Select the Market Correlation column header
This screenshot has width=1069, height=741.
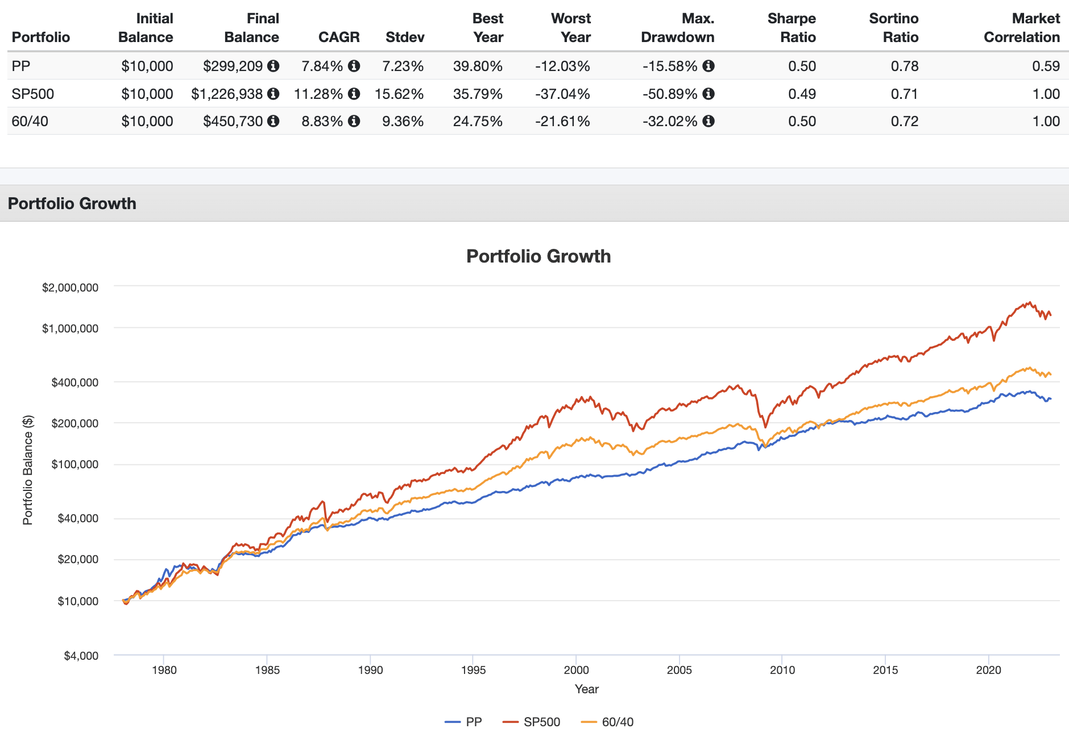(x=1022, y=28)
